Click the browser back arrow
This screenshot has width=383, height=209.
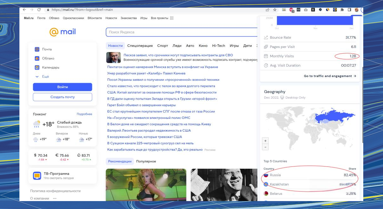point(25,10)
